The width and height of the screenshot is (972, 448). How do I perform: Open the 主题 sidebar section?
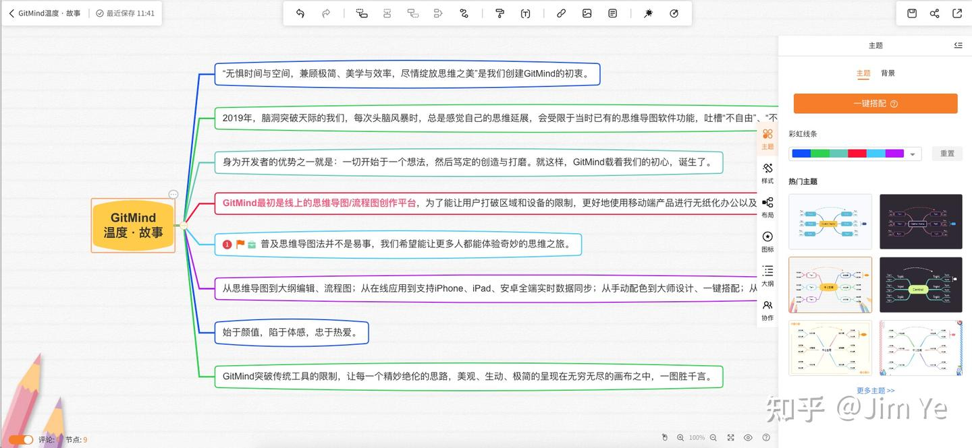click(x=767, y=139)
